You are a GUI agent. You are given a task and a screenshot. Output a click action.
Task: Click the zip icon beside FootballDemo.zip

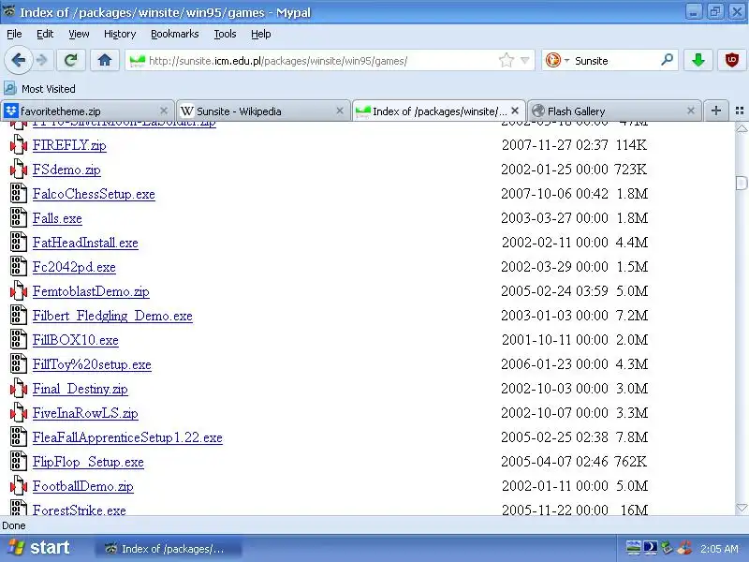[18, 485]
